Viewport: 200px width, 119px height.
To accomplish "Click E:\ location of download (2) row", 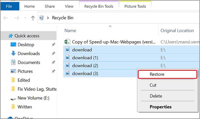I will [163, 66].
